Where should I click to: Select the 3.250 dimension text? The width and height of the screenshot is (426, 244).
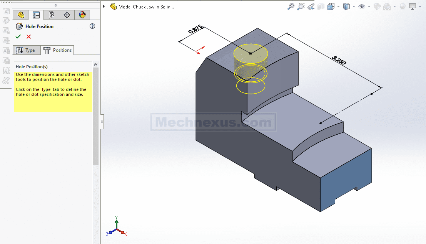(339, 60)
